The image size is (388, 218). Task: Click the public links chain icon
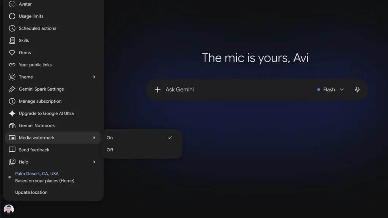tap(12, 65)
